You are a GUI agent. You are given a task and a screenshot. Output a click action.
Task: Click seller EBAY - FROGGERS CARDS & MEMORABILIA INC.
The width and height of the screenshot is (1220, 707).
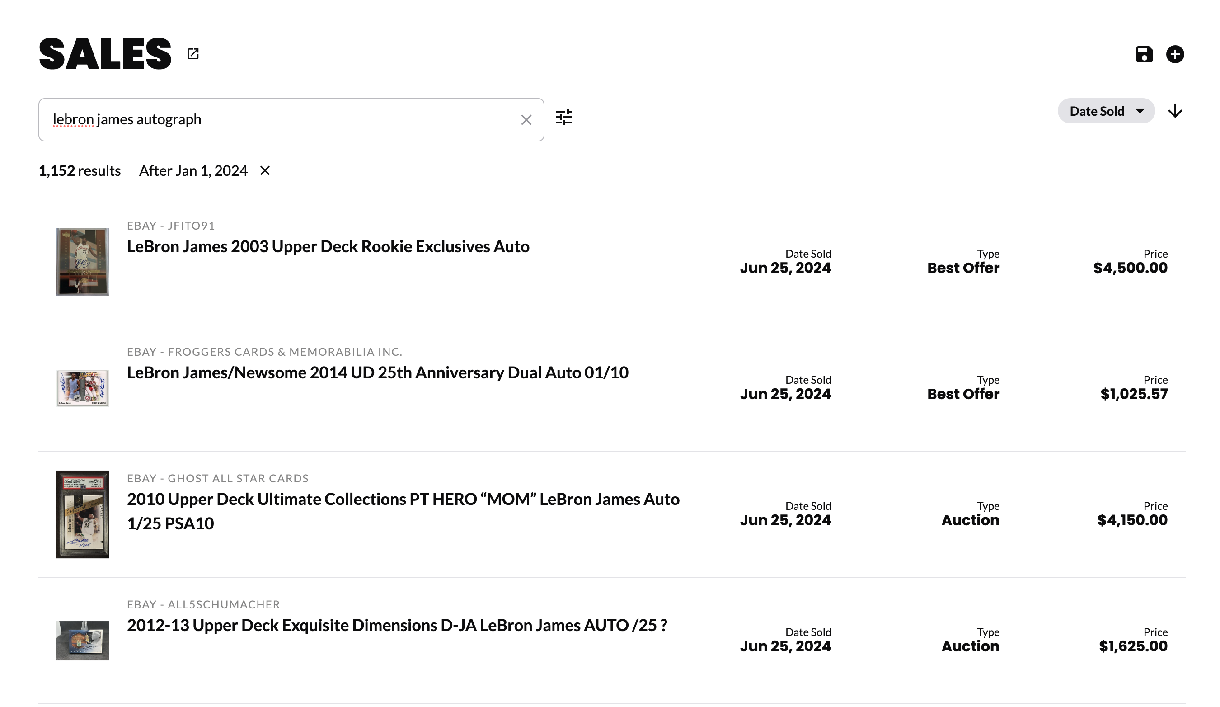tap(265, 352)
